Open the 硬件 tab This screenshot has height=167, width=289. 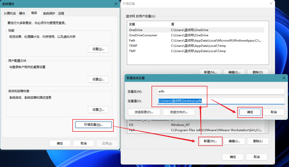(22, 13)
